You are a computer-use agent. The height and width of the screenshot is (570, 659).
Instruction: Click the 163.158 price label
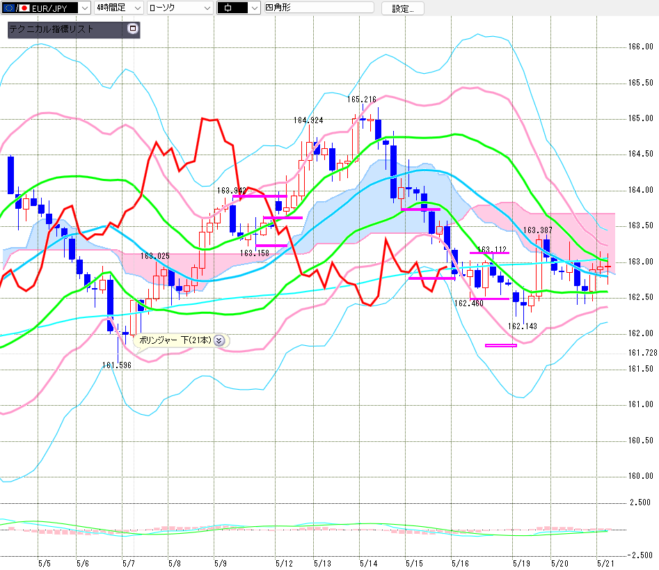[255, 253]
